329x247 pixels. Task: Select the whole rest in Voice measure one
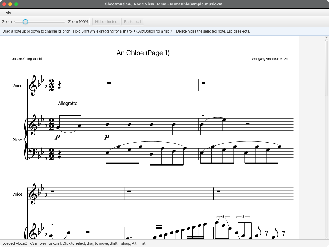tap(109, 83)
